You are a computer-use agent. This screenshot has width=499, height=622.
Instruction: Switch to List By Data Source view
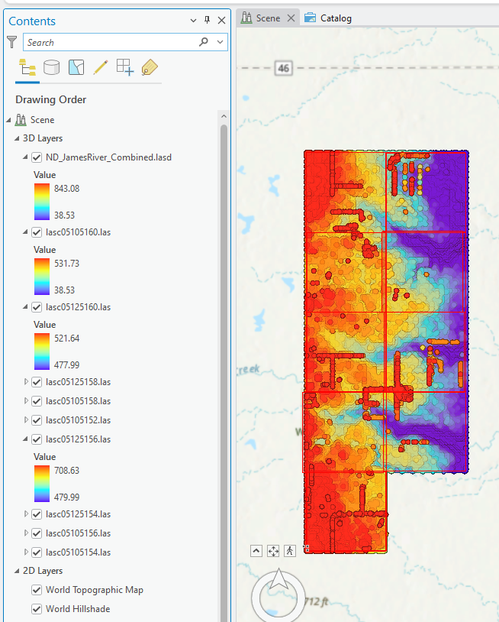(51, 67)
